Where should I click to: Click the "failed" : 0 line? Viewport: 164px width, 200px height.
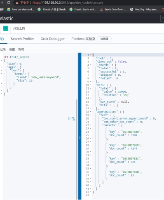[108, 78]
